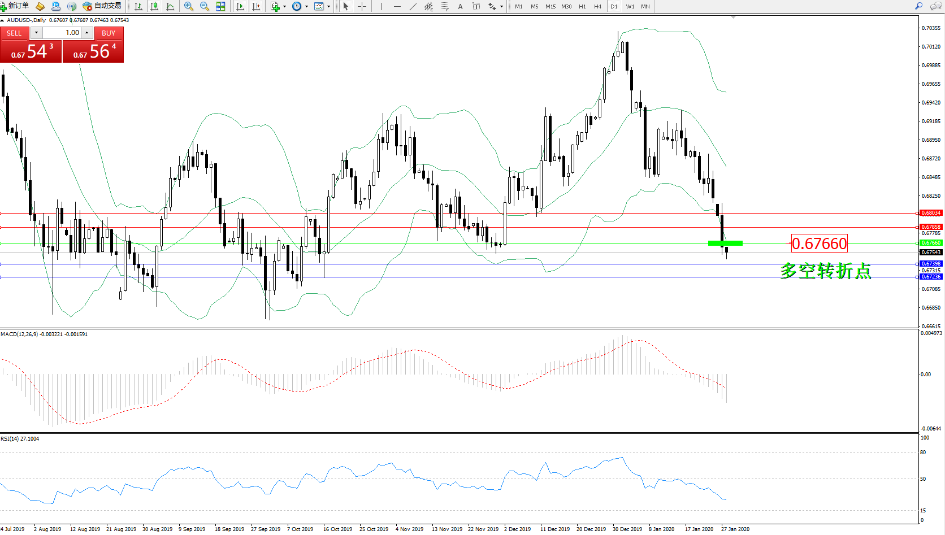This screenshot has height=535, width=945.
Task: Open the search magnifier at top right
Action: (x=918, y=6)
